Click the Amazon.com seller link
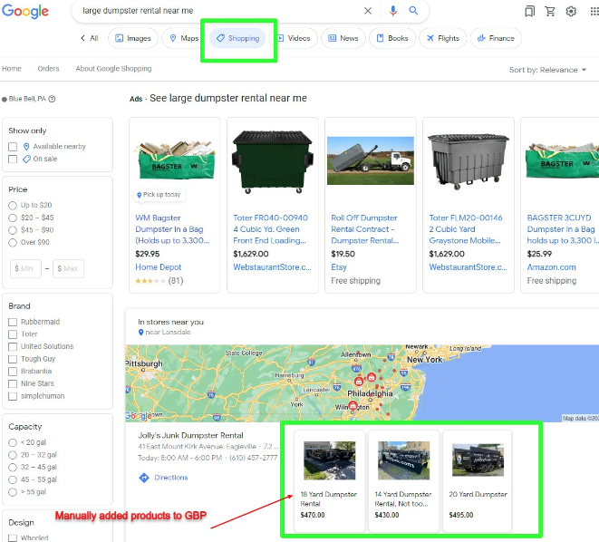The height and width of the screenshot is (542, 599). coord(551,267)
